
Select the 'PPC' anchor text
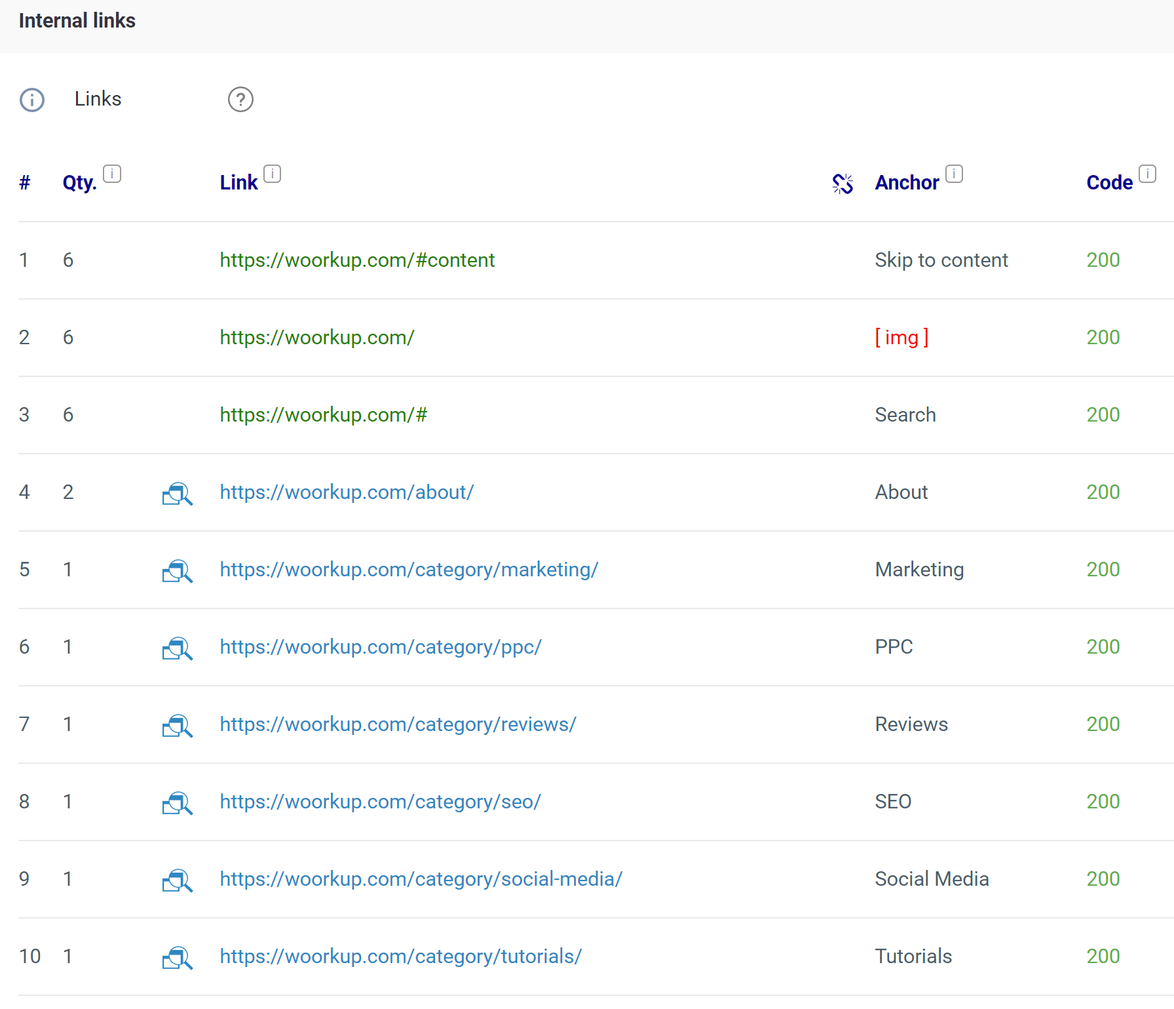[894, 647]
